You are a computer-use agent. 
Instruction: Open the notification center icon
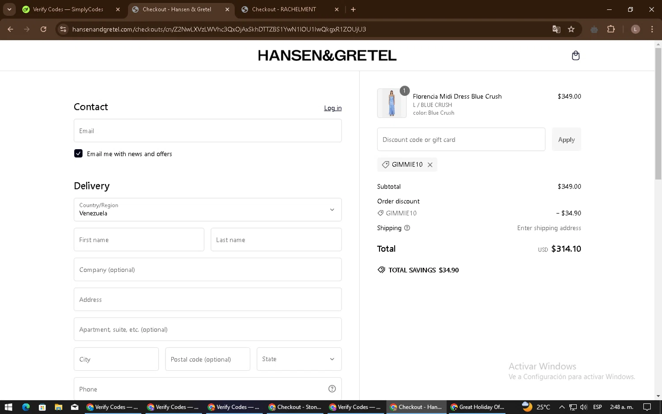(x=647, y=407)
